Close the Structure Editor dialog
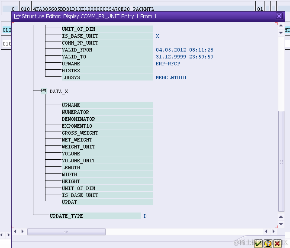This screenshot has height=248, width=290. pos(279,16)
